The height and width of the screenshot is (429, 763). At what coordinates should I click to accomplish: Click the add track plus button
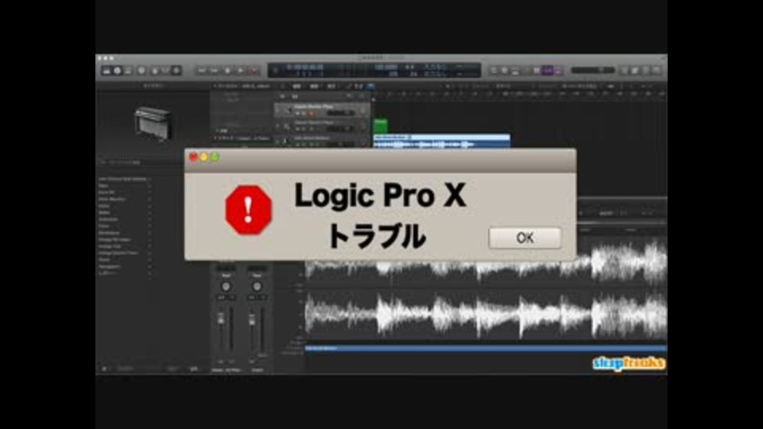pyautogui.click(x=283, y=96)
